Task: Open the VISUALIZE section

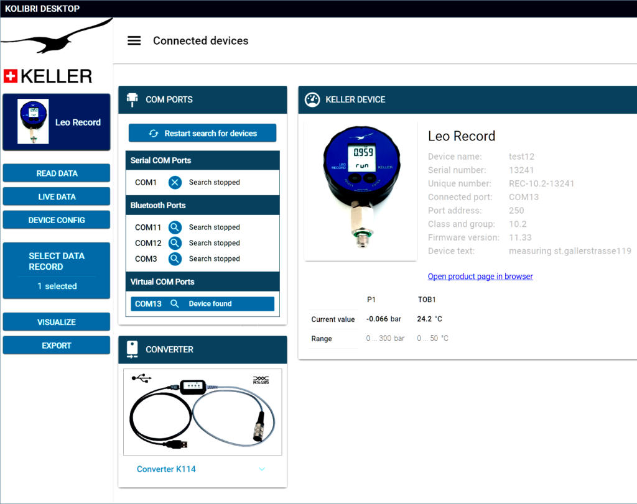Action: pos(57,322)
